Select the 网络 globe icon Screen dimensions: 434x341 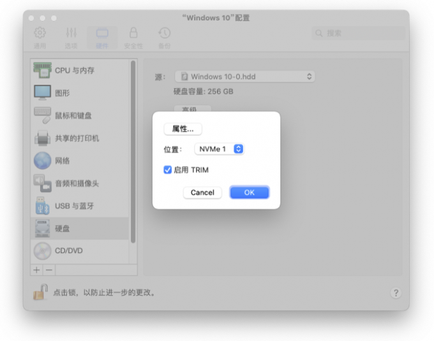[x=42, y=161]
